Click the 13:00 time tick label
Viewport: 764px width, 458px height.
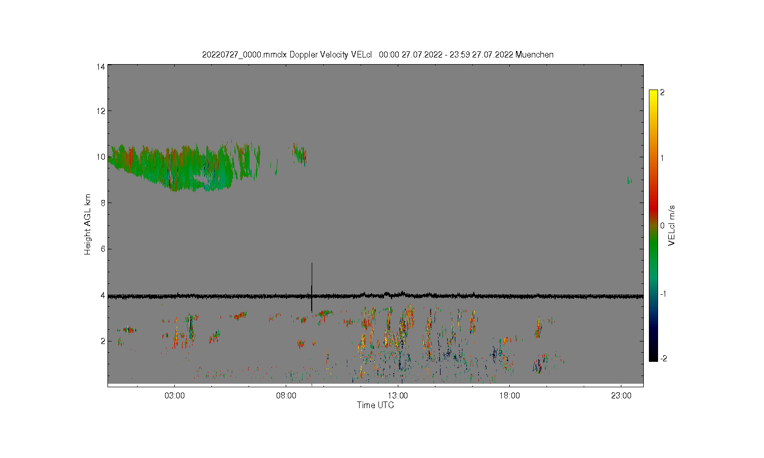(x=398, y=396)
